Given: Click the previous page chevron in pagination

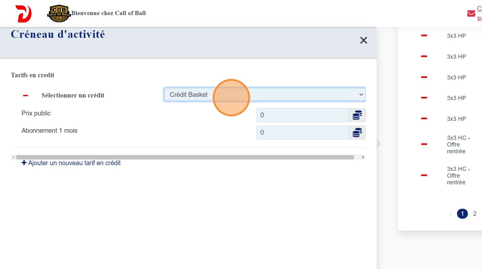Looking at the screenshot, I should tap(450, 214).
